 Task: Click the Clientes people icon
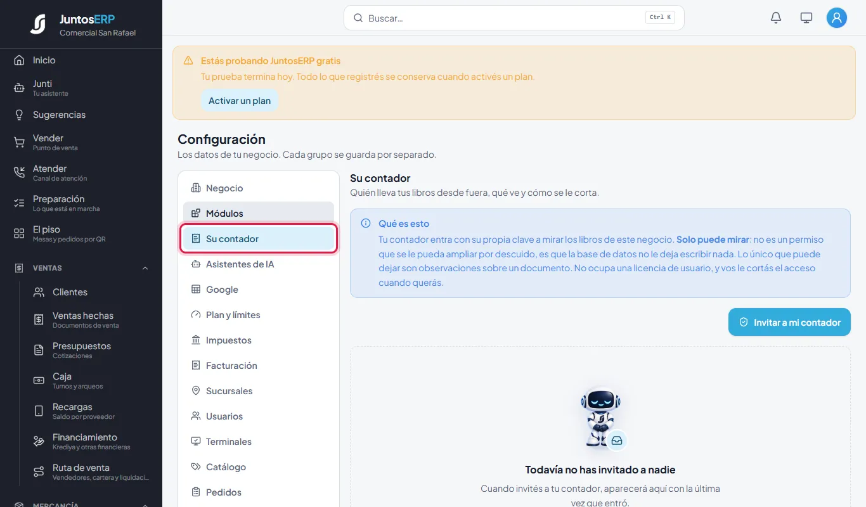point(39,292)
